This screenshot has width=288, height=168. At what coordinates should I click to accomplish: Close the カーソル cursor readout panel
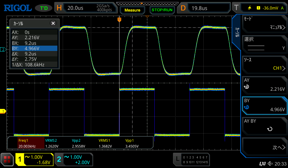(x=53, y=23)
